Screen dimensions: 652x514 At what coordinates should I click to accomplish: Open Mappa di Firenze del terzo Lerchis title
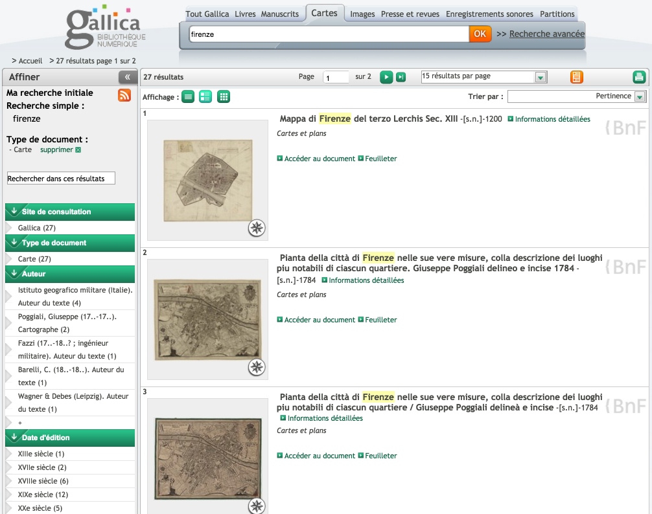368,118
